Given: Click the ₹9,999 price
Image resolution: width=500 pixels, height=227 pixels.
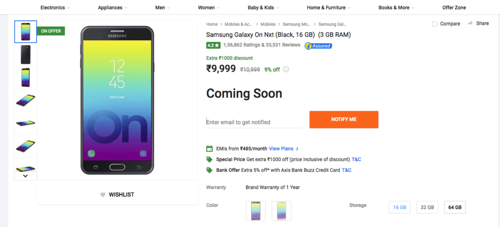Looking at the screenshot, I should pos(221,68).
